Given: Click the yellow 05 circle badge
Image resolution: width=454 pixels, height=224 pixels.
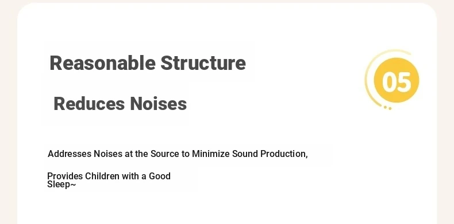Looking at the screenshot, I should 397,80.
